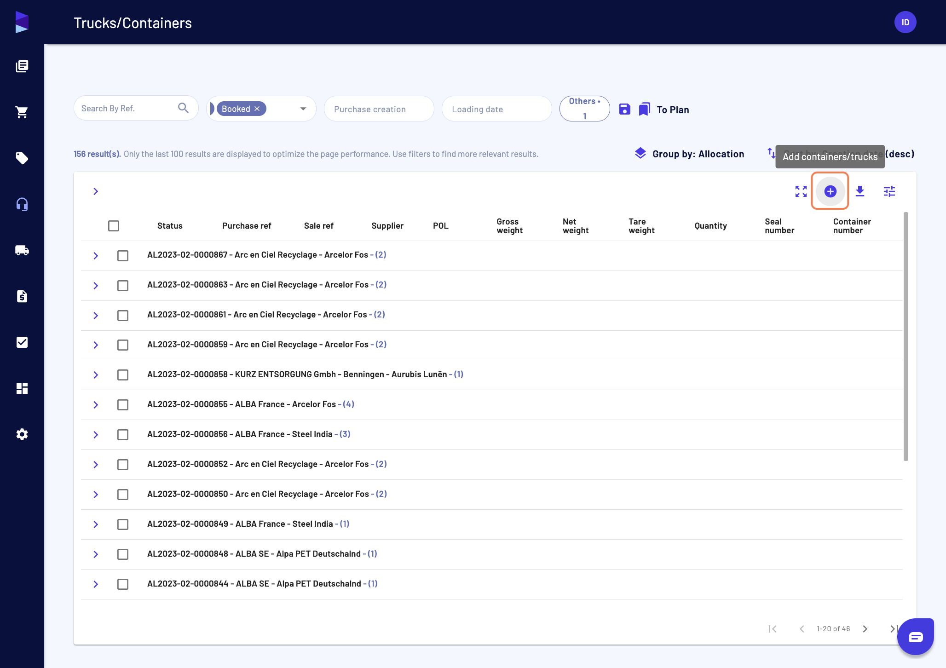Check the AL2023-02-0000861 row checkbox

[123, 316]
